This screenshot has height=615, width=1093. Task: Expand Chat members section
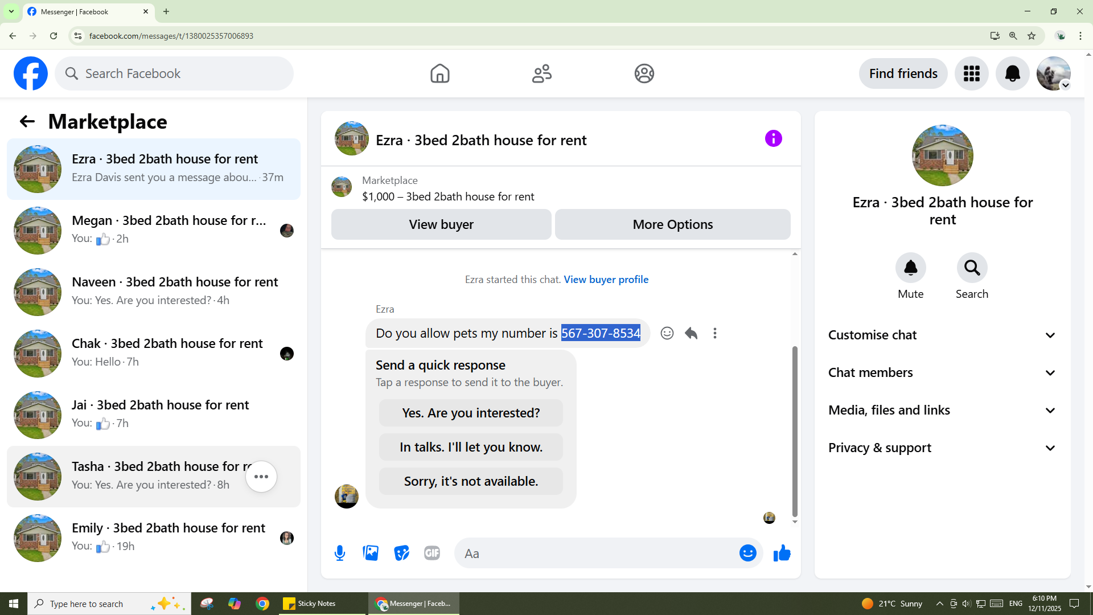[942, 372]
